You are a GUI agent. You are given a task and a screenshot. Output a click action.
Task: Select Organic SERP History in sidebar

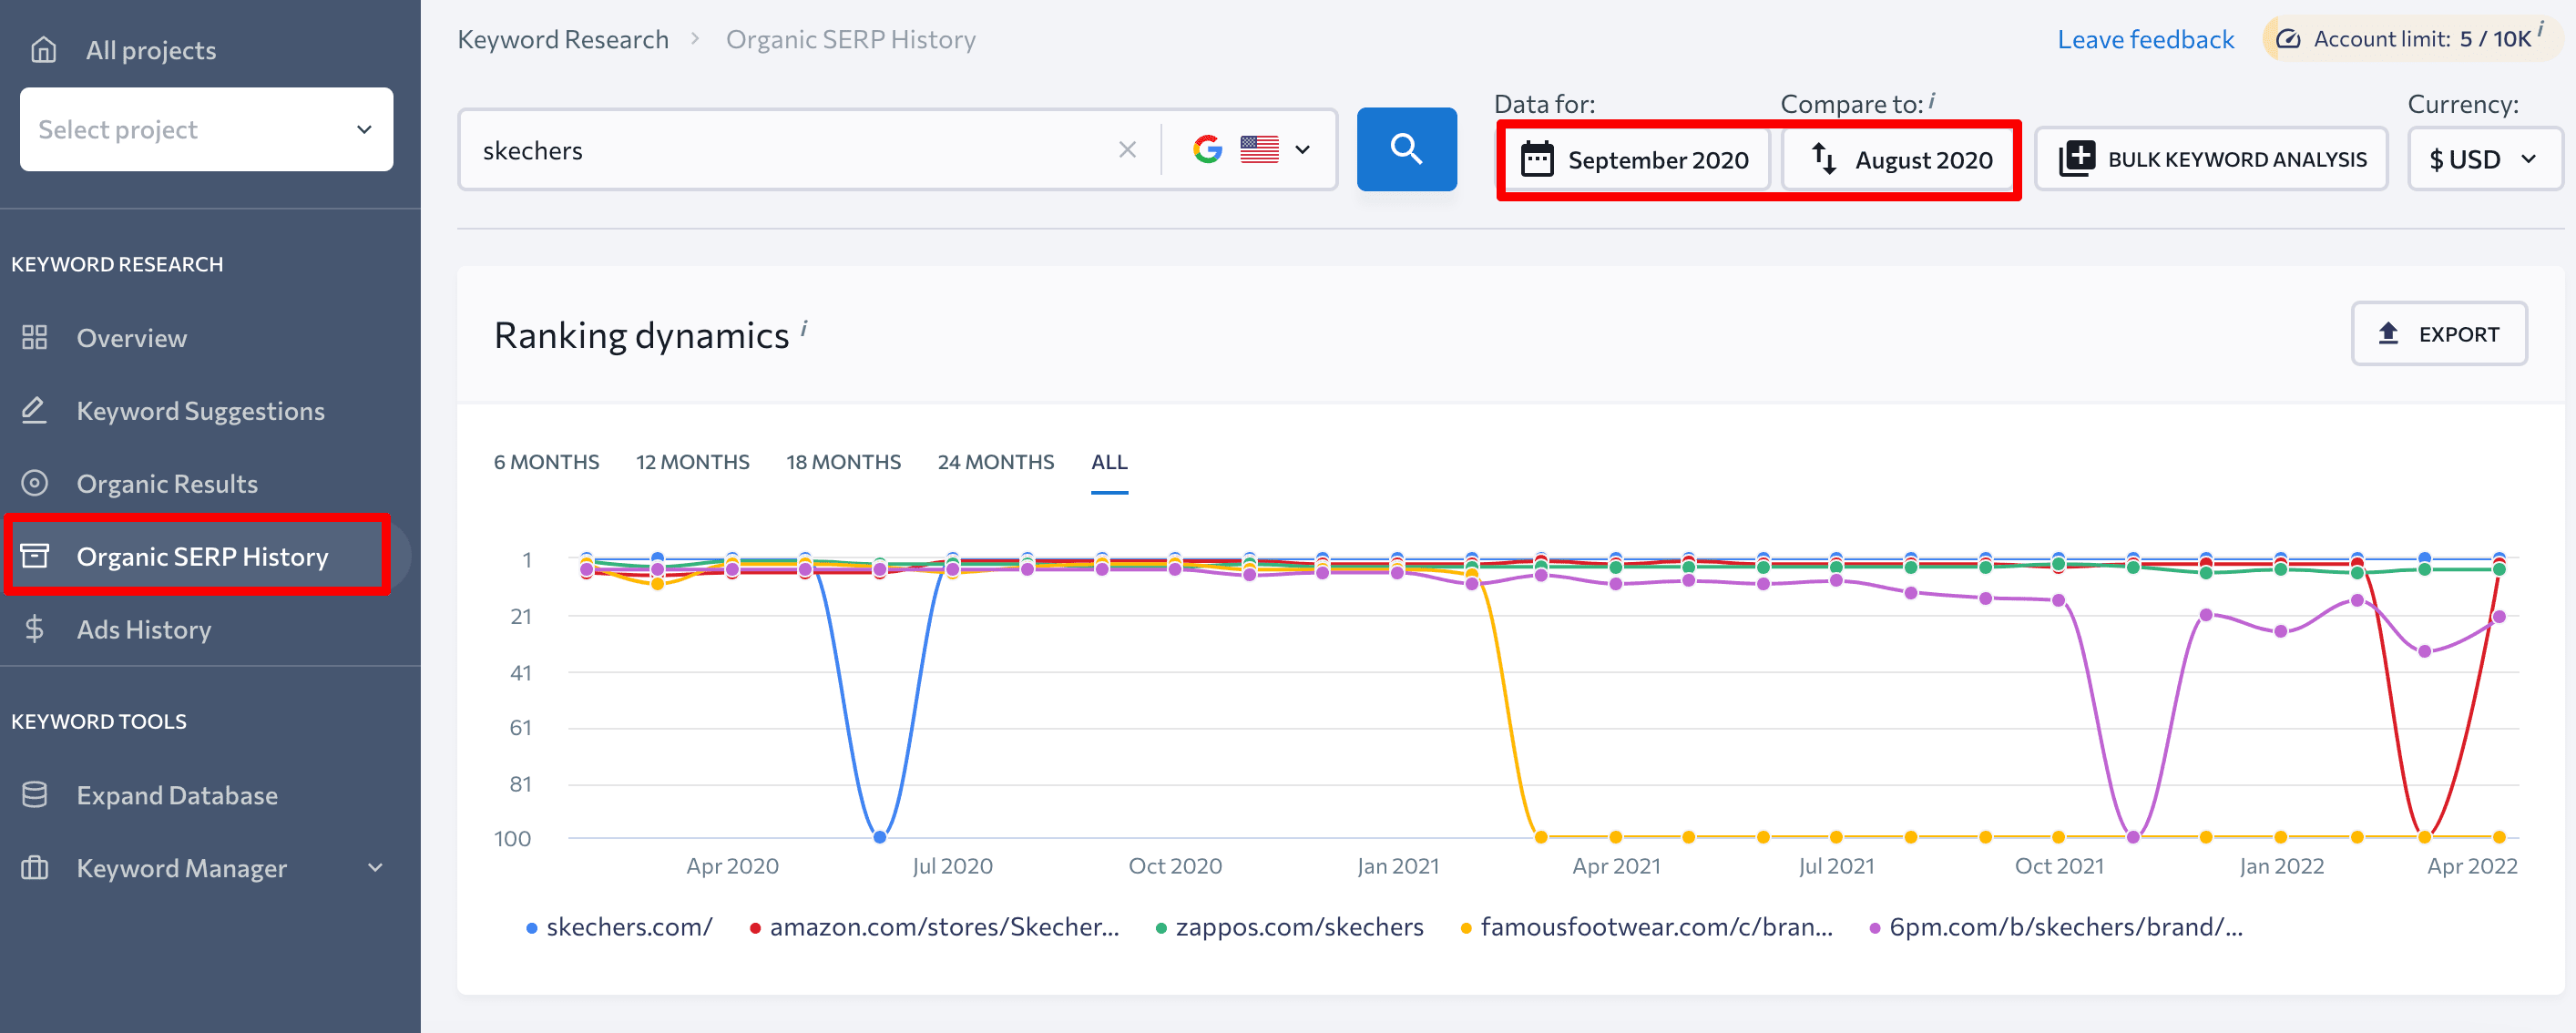(202, 556)
